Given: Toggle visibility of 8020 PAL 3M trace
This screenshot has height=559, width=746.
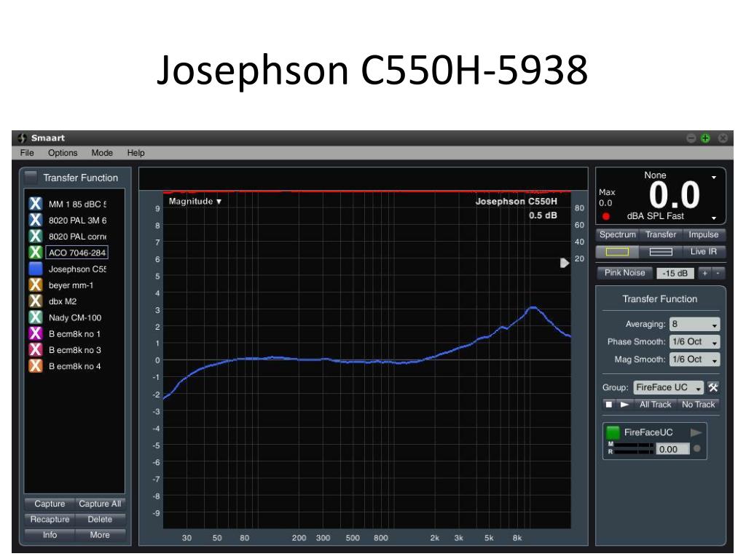Looking at the screenshot, I should point(35,220).
